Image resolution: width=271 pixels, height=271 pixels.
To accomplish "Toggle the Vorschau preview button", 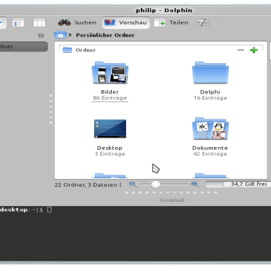I will click(125, 22).
